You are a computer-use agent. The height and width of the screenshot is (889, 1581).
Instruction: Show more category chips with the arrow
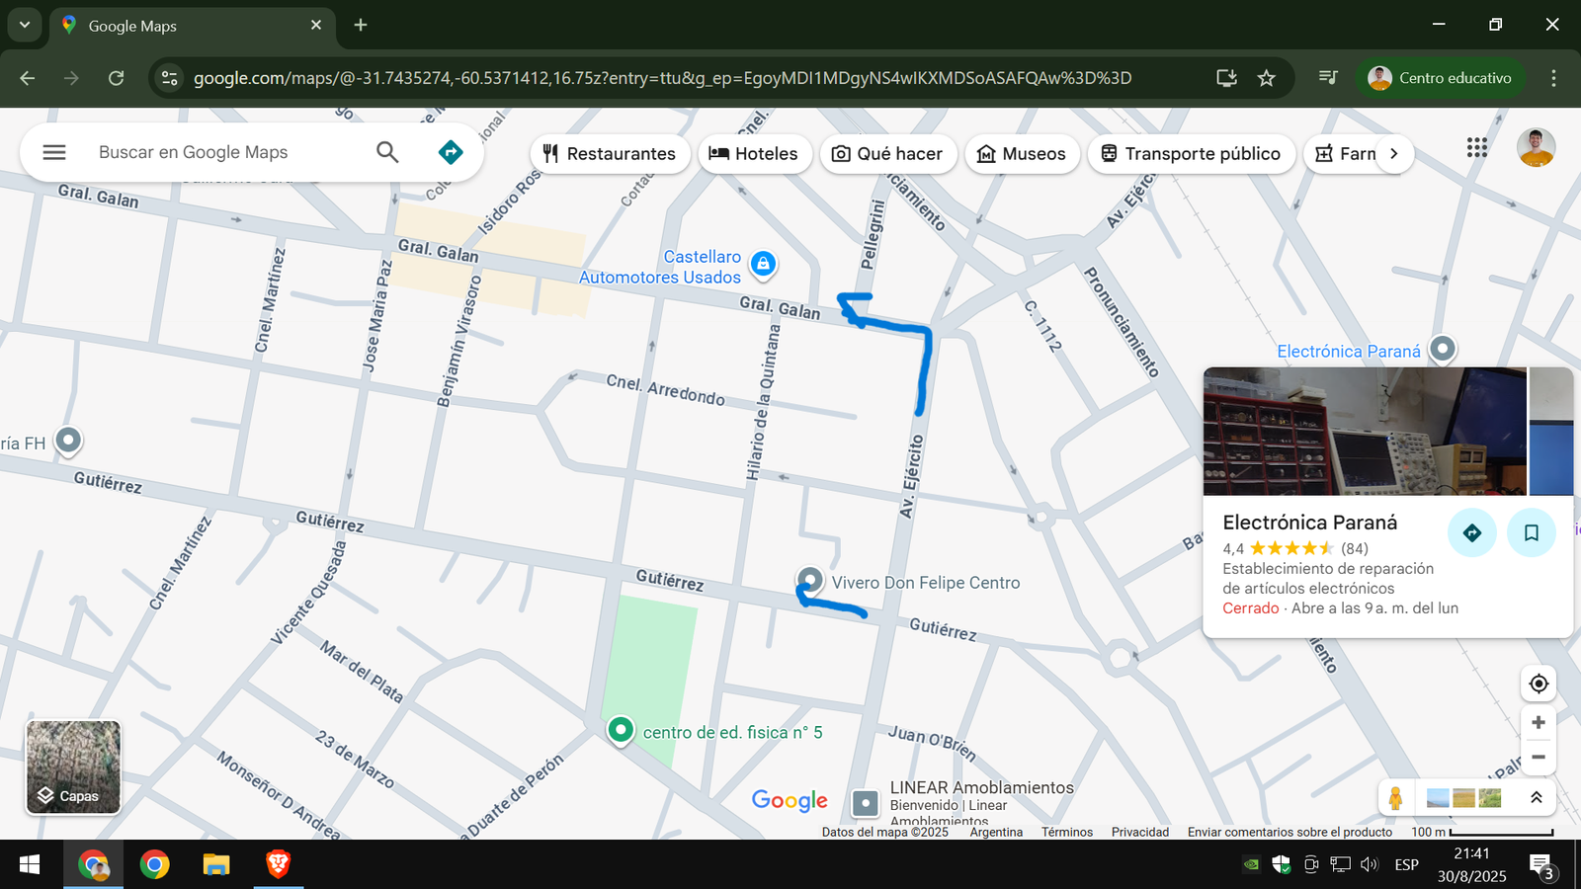tap(1394, 154)
